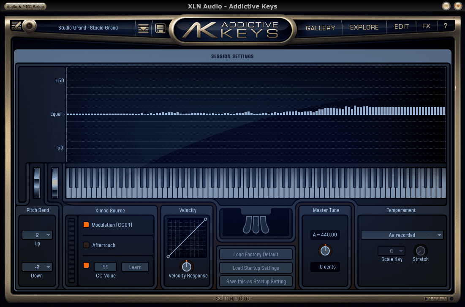Screen dimensions: 465x307
Task: Click the CC Learn button
Action: click(x=135, y=267)
